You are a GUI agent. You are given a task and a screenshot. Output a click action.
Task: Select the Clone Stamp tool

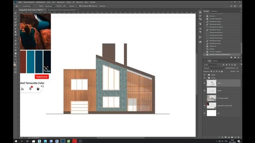[x=16, y=32]
